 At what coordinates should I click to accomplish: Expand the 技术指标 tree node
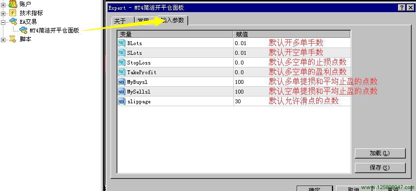[3, 14]
